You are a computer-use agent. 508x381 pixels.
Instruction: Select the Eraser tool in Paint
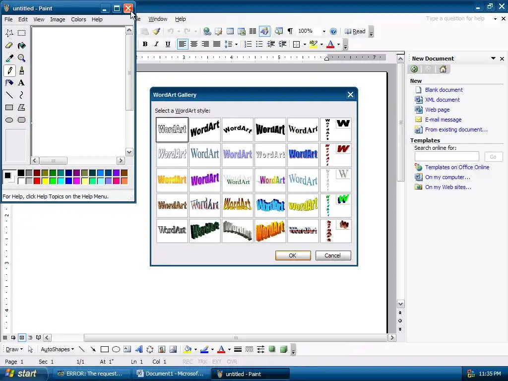(9, 46)
